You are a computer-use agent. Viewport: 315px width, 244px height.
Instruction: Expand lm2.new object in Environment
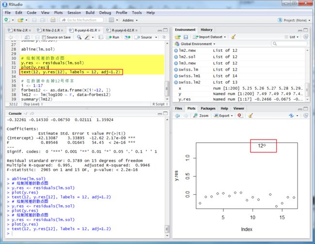click(176, 50)
